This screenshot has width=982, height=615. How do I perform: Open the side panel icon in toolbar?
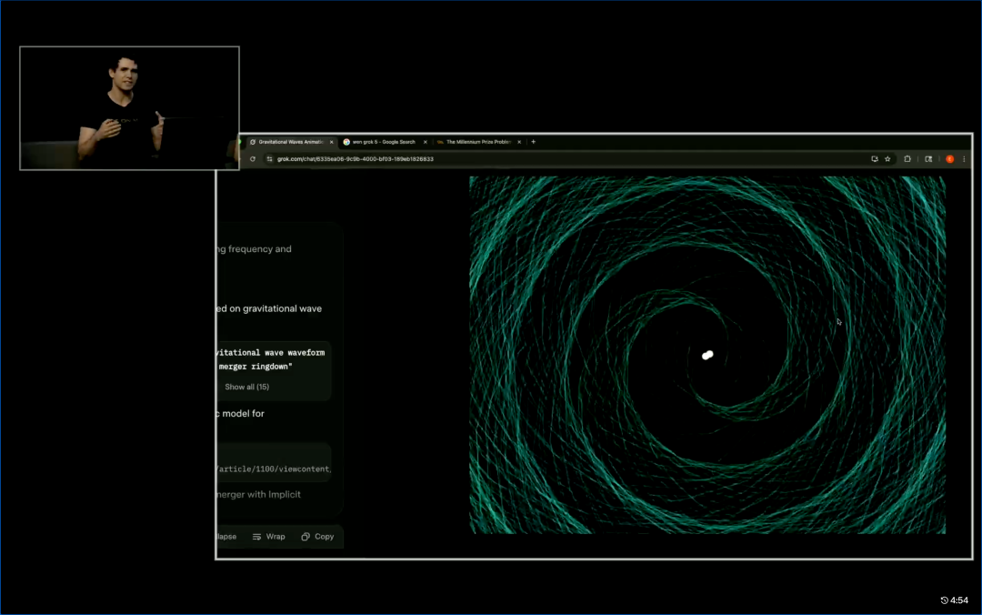[x=928, y=159]
